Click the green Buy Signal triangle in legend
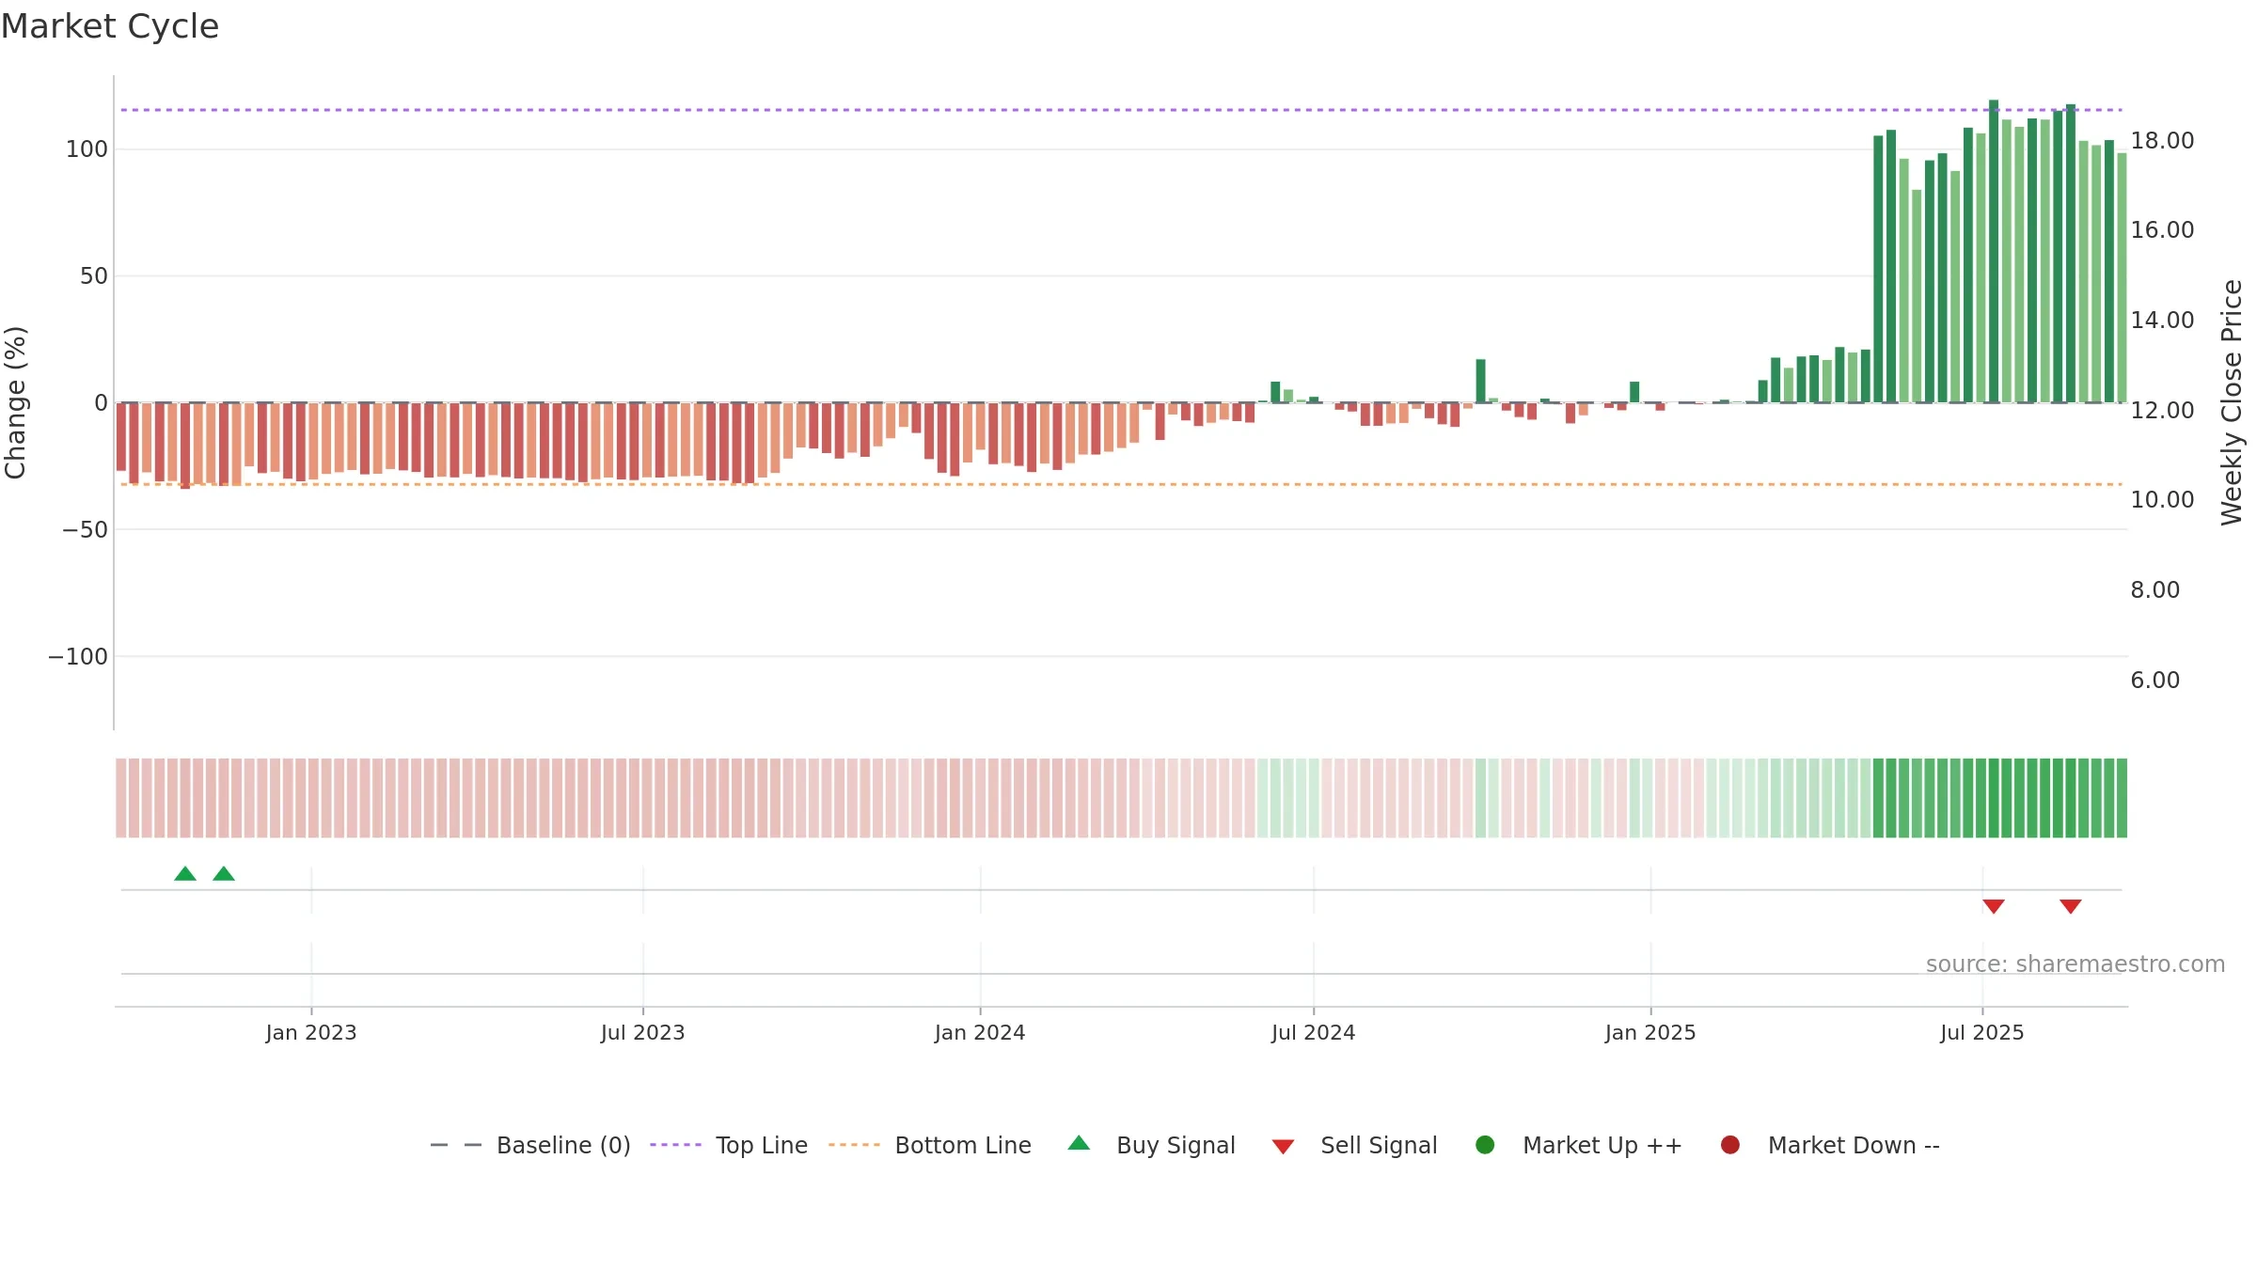2257x1269 pixels. pos(1079,1143)
